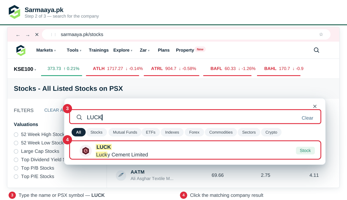
Task: Enable the Top Dividend Yield filter
Action: [16, 160]
